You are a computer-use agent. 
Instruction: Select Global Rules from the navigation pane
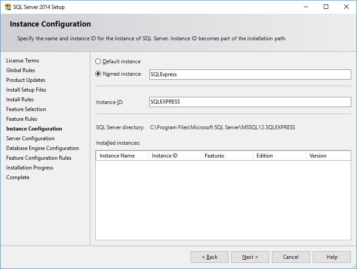(20, 70)
